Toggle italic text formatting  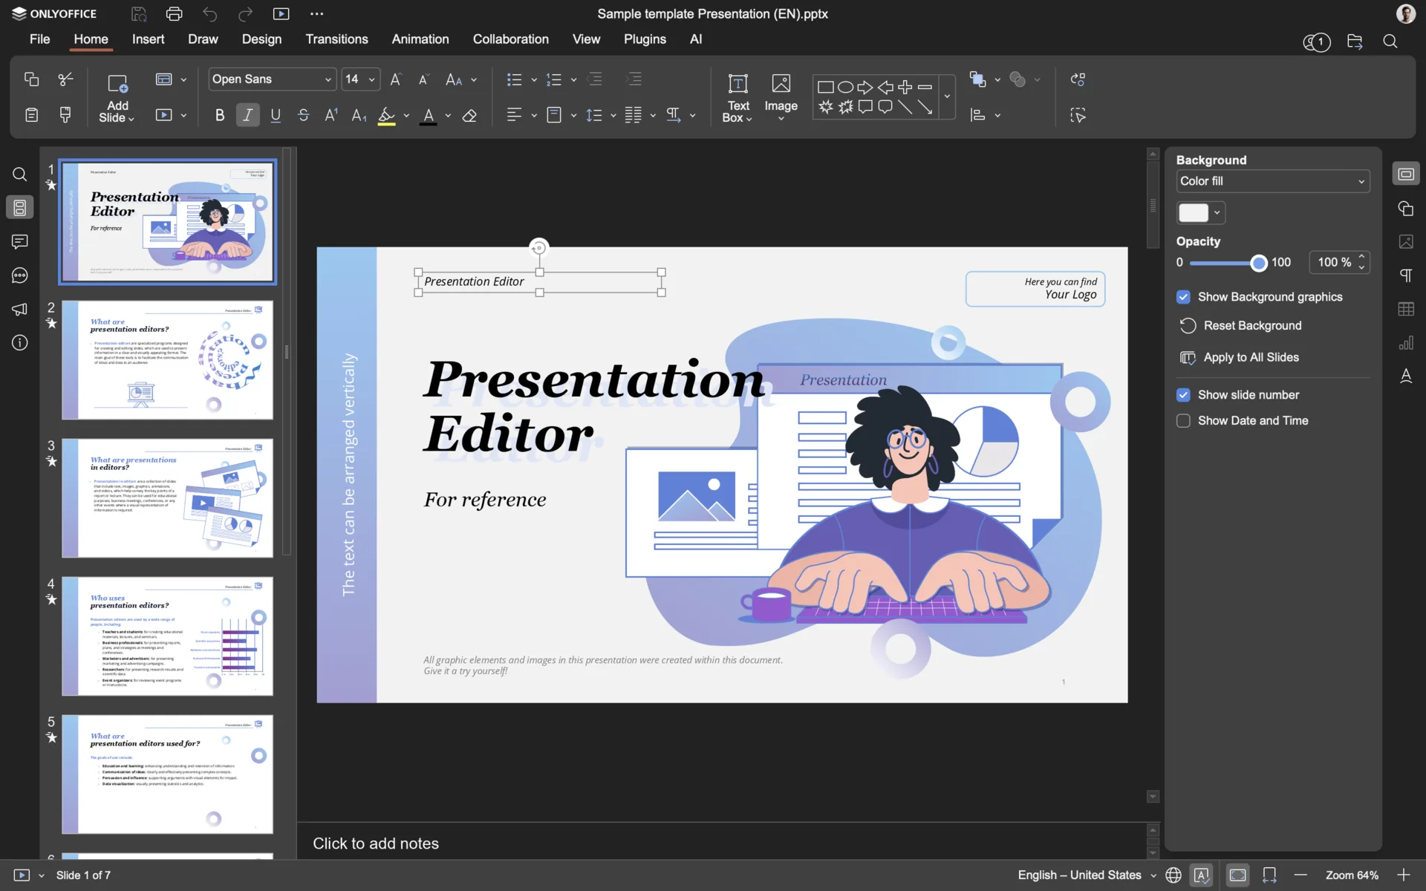point(247,115)
